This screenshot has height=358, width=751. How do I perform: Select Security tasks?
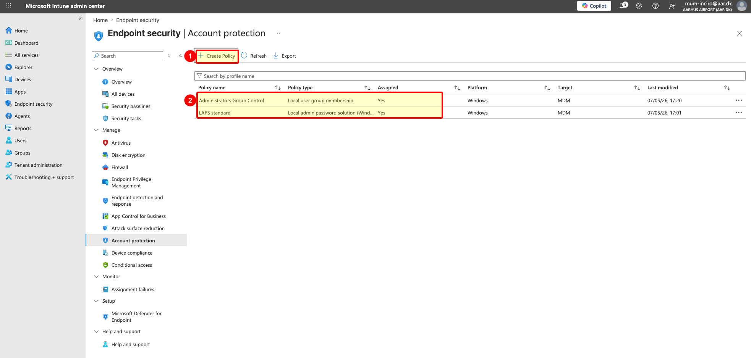(x=126, y=118)
